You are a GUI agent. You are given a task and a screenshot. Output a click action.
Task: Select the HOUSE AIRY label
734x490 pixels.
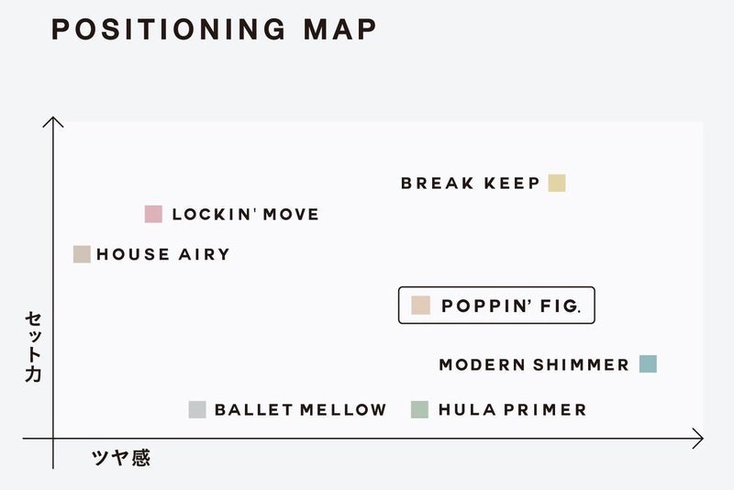point(163,254)
